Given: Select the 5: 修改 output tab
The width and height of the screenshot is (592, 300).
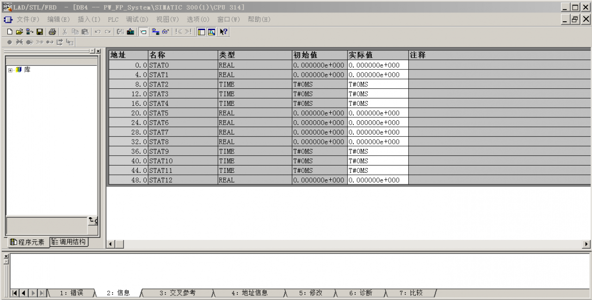Looking at the screenshot, I should pyautogui.click(x=310, y=293).
